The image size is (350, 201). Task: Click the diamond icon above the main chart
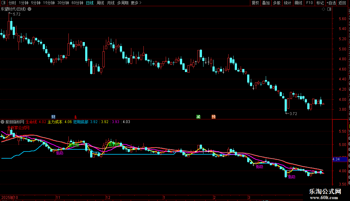click(x=323, y=9)
